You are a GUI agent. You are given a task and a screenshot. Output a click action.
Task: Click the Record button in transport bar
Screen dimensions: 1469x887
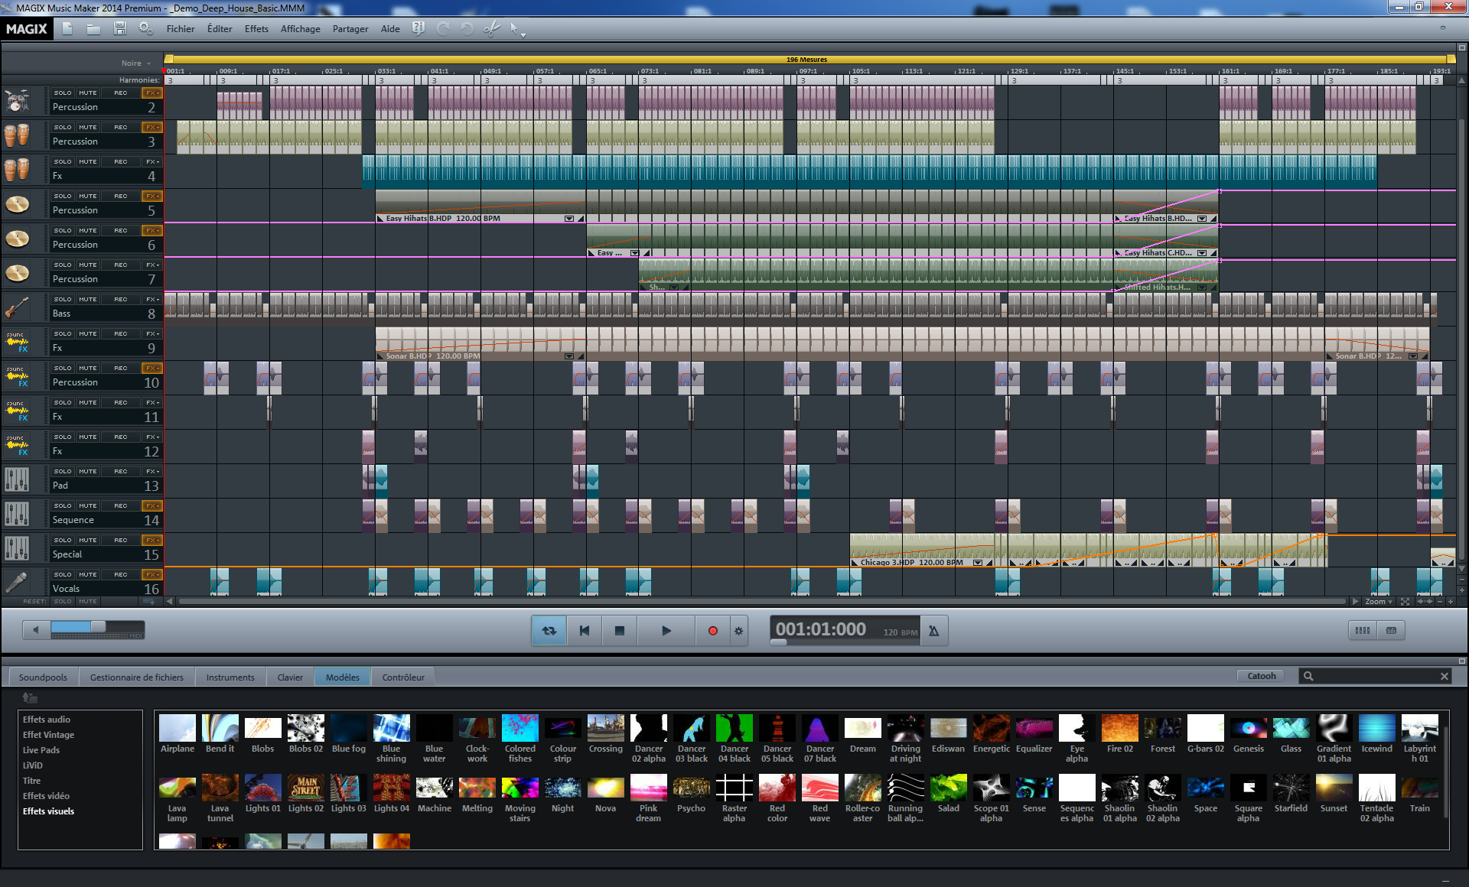coord(712,629)
